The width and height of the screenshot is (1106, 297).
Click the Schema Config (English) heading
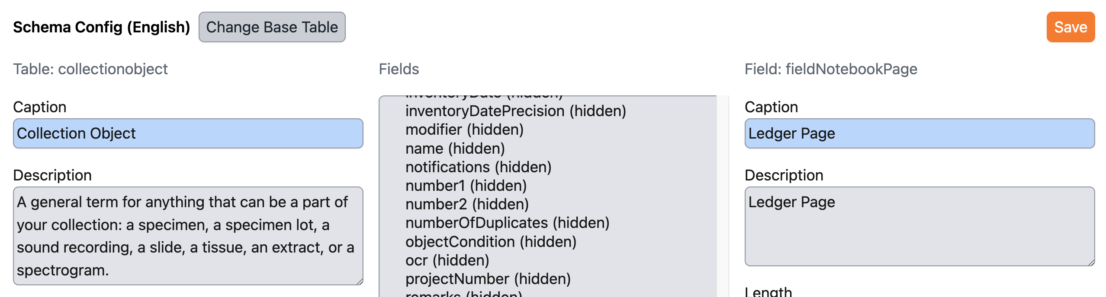tap(102, 27)
